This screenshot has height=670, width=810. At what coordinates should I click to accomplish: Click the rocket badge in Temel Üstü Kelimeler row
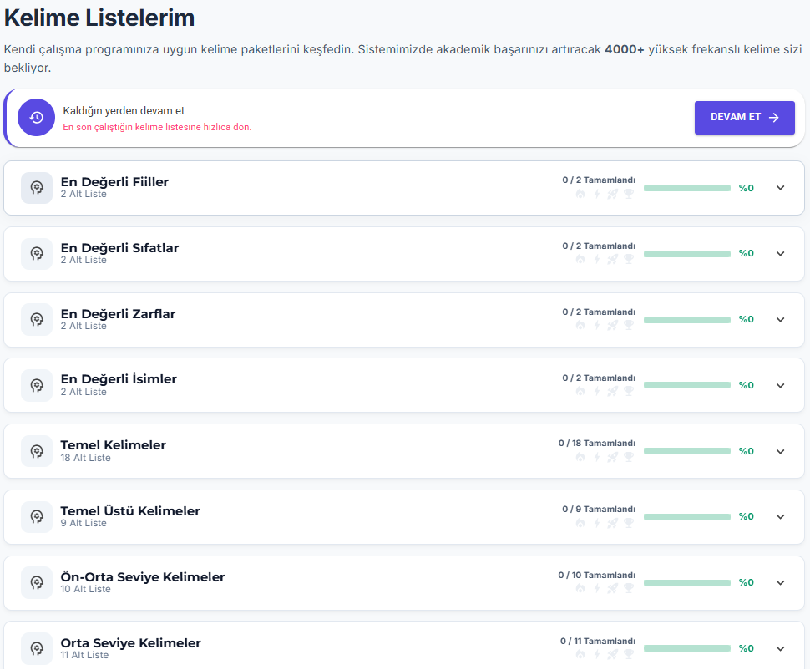pos(613,523)
